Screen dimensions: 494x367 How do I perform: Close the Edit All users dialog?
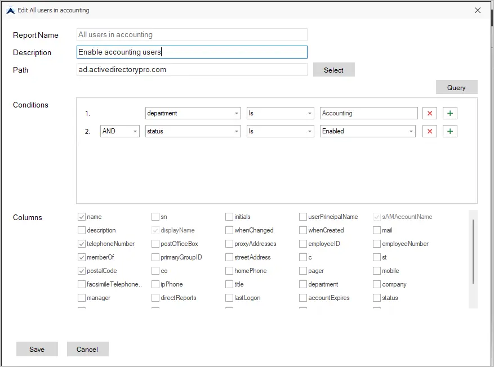478,10
